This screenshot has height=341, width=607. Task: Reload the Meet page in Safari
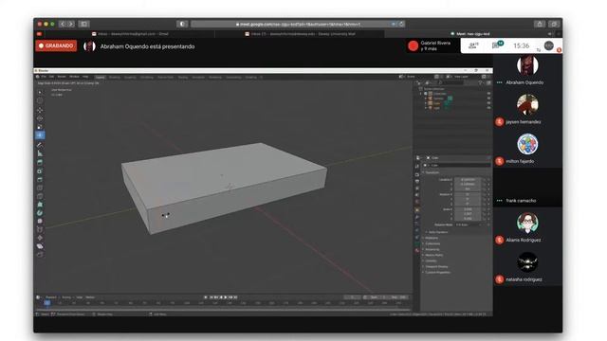[401, 24]
